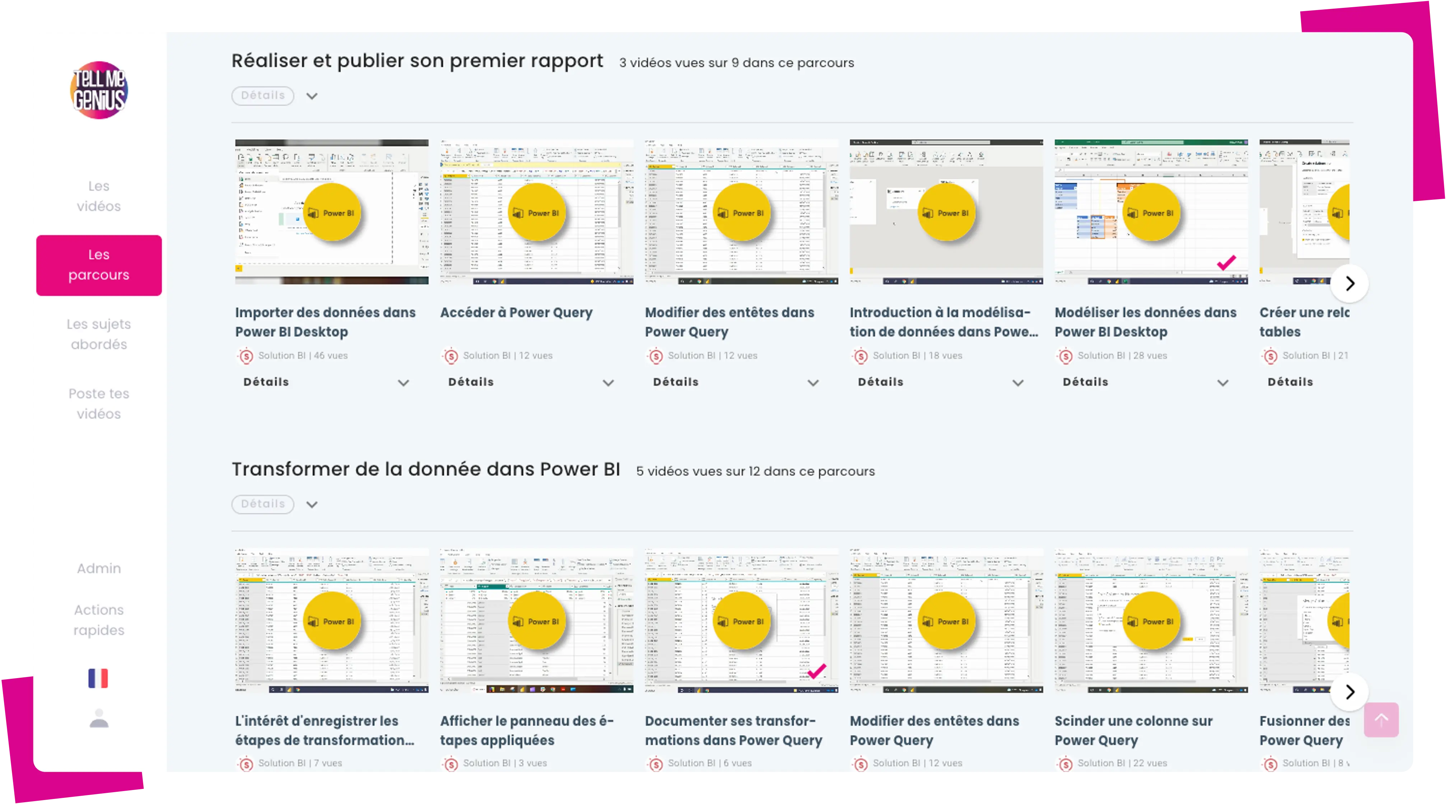The image size is (1446, 804).
Task: Open Afficher le panneau des étapes thumbnail
Action: click(x=537, y=621)
